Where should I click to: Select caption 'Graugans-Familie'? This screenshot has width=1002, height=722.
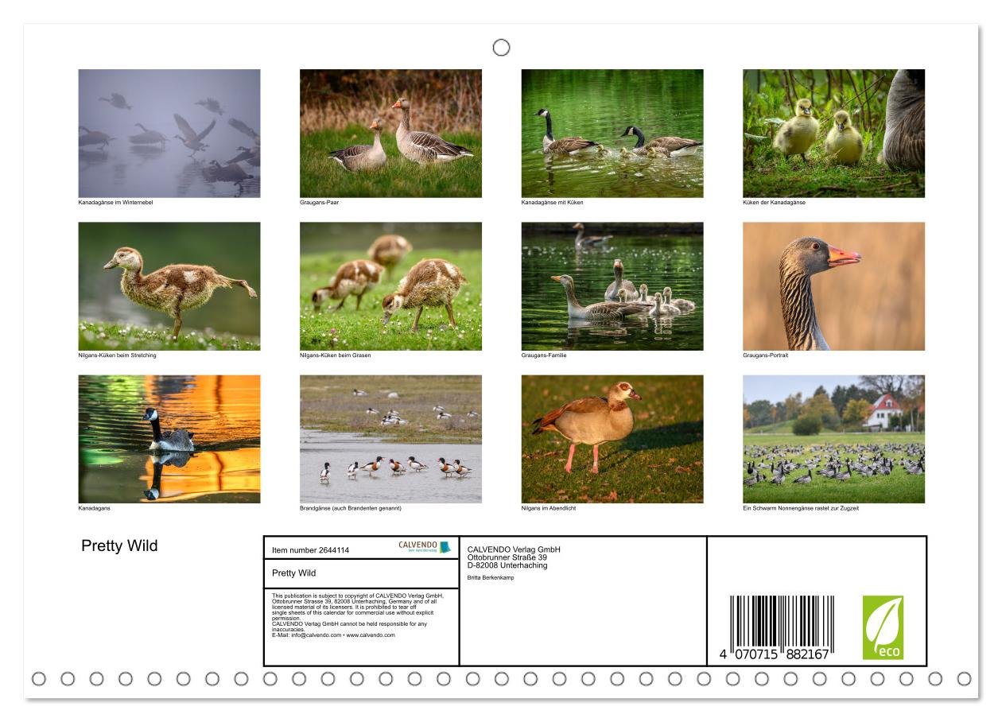tap(543, 355)
